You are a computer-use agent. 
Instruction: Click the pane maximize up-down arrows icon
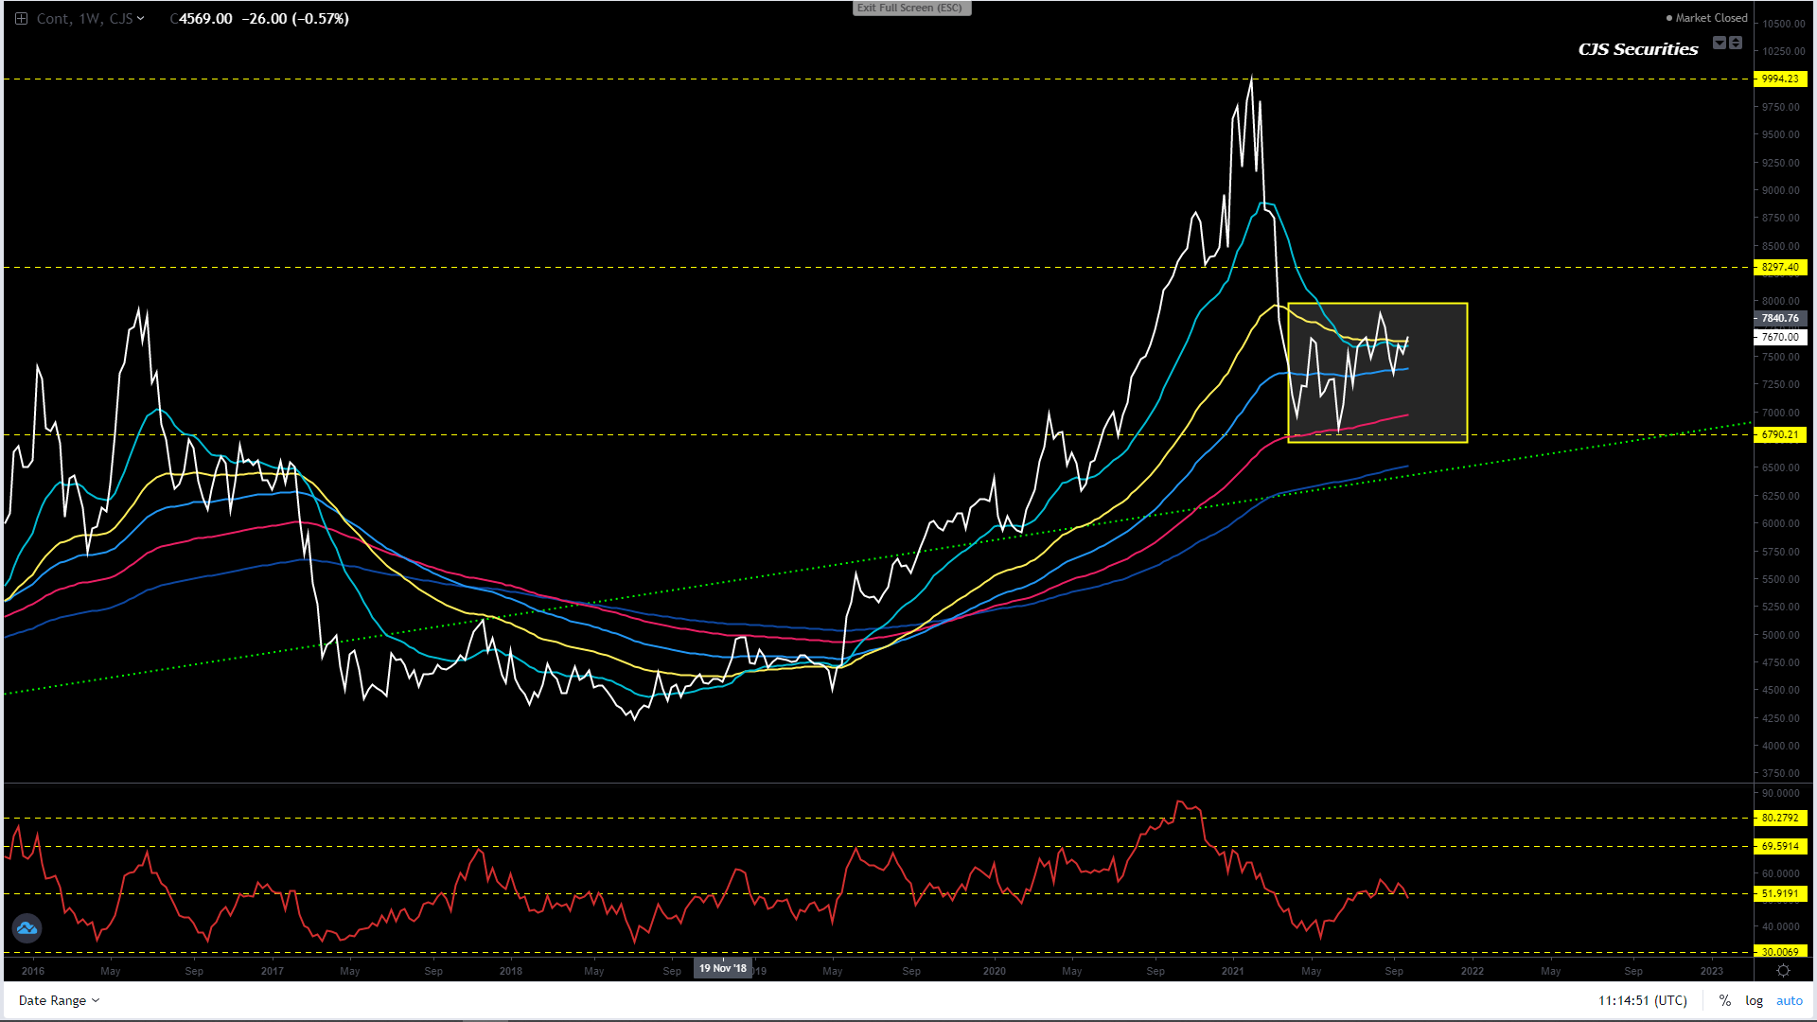click(1736, 43)
